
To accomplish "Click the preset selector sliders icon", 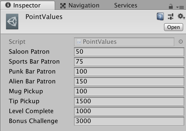I will tap(171, 17).
